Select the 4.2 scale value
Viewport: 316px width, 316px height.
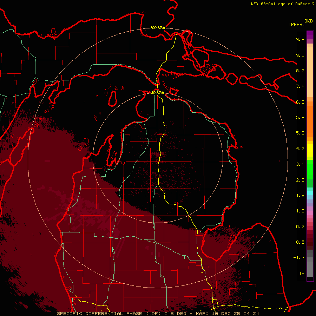click(300, 149)
